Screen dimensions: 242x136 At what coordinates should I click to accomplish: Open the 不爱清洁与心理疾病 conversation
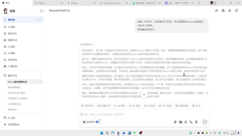[17, 98]
